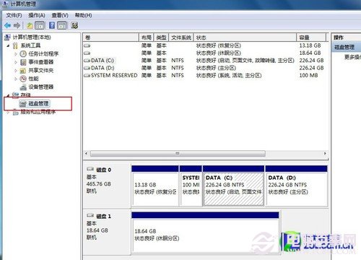Click the 共享文件夹 icon
This screenshot has height=260, width=361.
(x=23, y=70)
